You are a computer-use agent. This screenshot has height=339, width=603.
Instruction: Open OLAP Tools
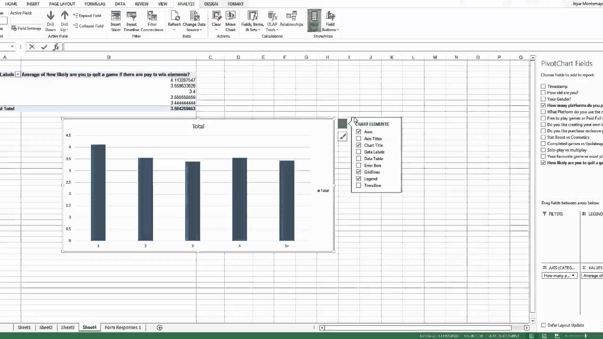(272, 21)
